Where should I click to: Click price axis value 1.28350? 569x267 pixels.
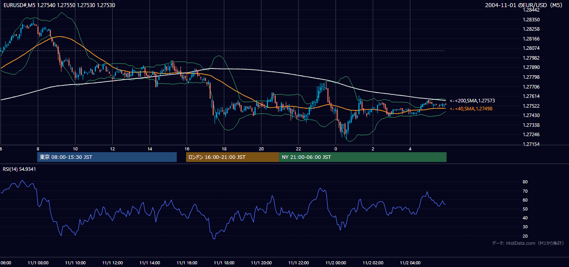(532, 20)
